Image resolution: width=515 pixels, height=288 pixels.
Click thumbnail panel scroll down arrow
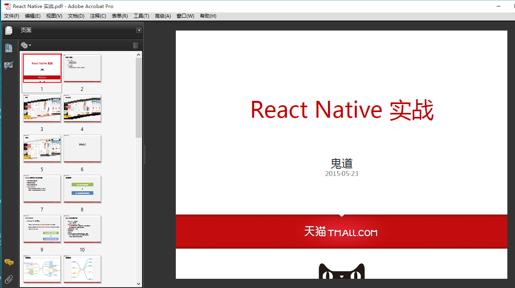coord(139,284)
